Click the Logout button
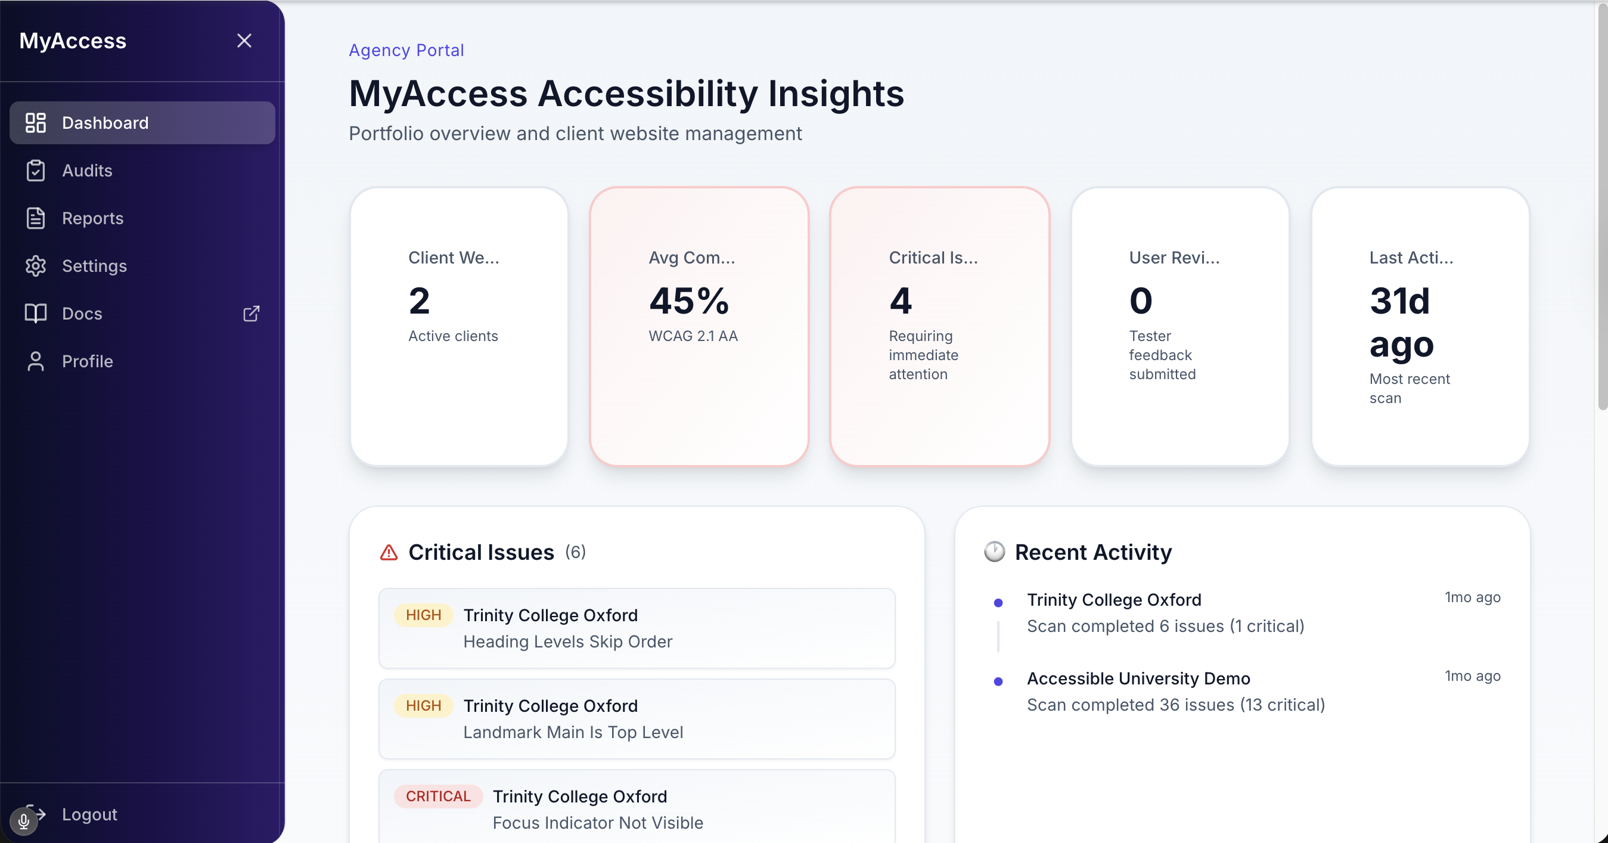Screen dimensions: 1608x843 click(89, 814)
